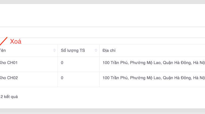Click 'Quận Hà Đông' in the second address
Viewport: 205px width, 114px height.
click(x=177, y=78)
